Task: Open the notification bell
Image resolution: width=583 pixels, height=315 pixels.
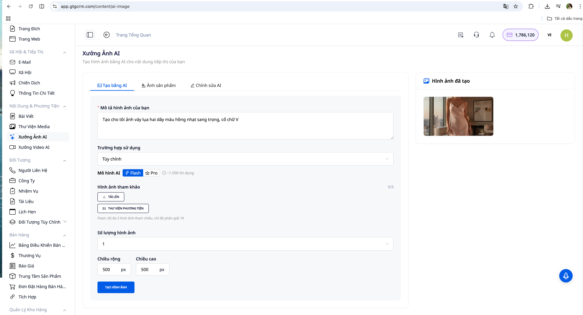Action: tap(492, 35)
